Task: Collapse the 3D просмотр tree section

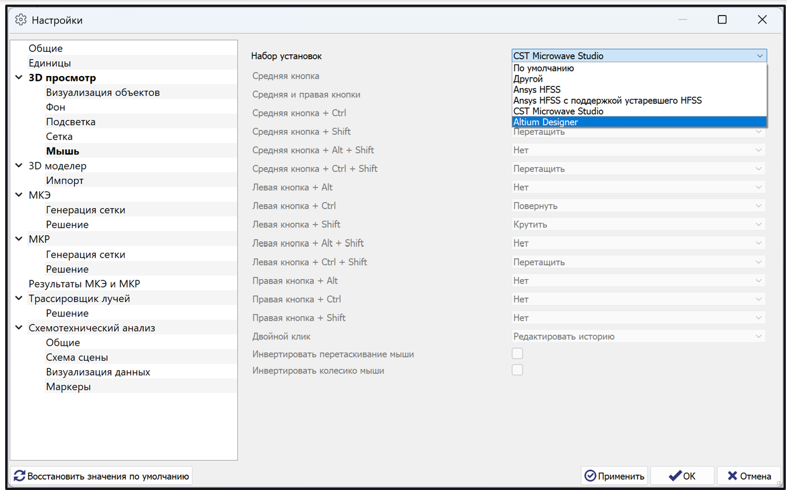Action: pos(19,78)
